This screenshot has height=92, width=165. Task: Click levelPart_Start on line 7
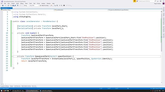tap(59, 26)
